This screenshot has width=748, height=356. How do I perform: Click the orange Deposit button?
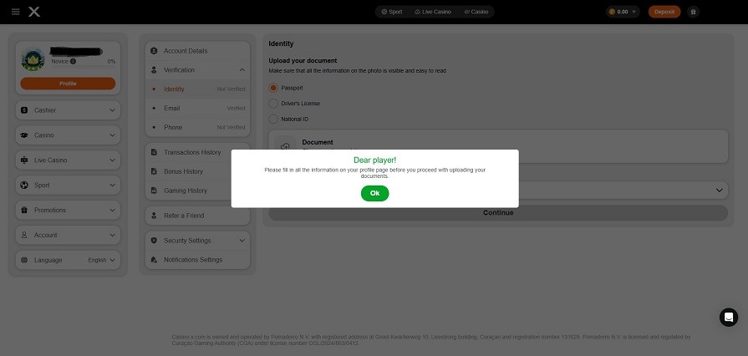664,12
